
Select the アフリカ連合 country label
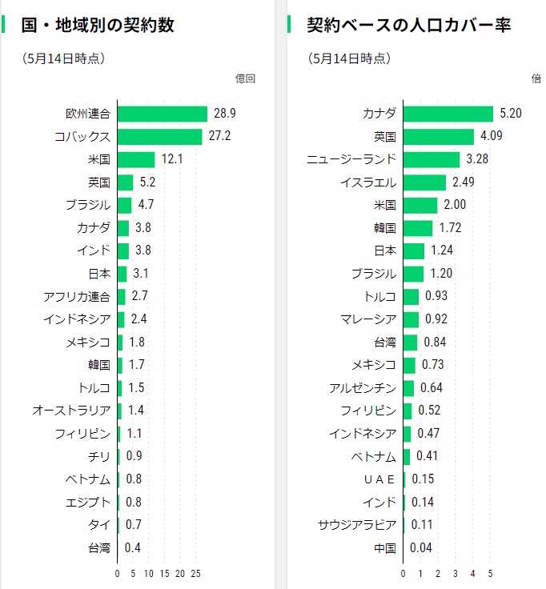77,297
